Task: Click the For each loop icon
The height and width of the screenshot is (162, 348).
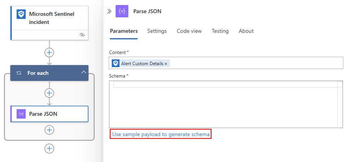Action: pos(19,73)
